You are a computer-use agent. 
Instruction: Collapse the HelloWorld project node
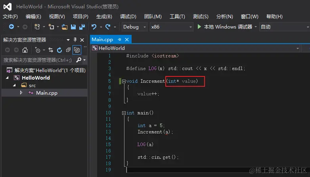[7, 78]
